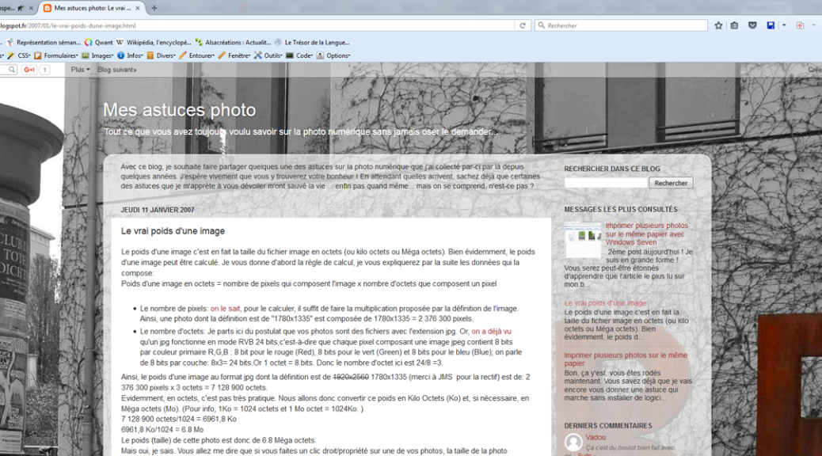
Task: Bookmark this page with the star icon
Action: pyautogui.click(x=718, y=25)
